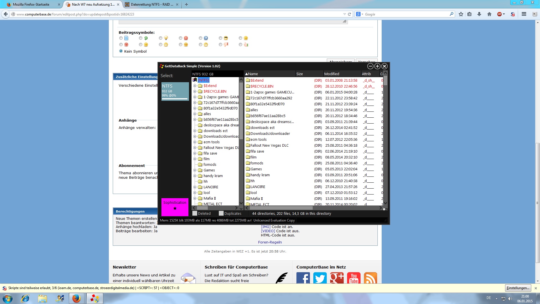540x304 pixels.
Task: Click the magenta Sophistication box
Action: [175, 207]
